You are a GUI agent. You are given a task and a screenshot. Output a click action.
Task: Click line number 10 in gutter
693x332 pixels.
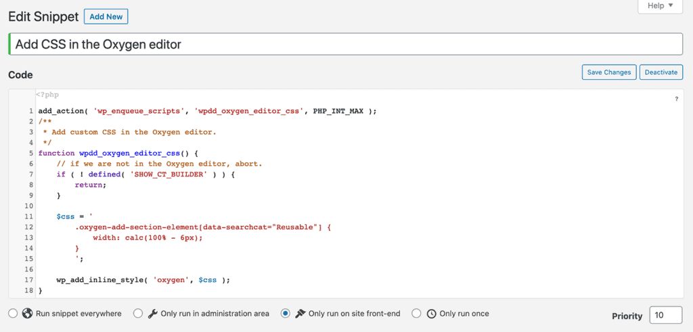coord(28,206)
